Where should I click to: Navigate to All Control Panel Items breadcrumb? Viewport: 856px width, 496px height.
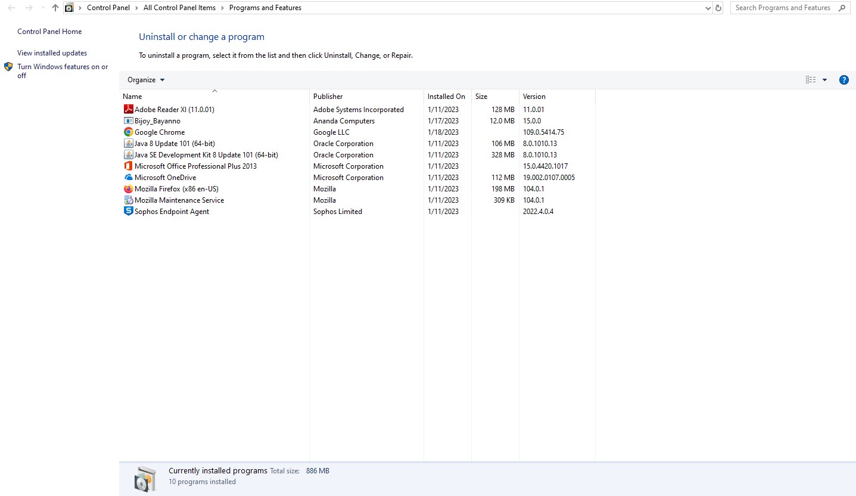pos(179,8)
